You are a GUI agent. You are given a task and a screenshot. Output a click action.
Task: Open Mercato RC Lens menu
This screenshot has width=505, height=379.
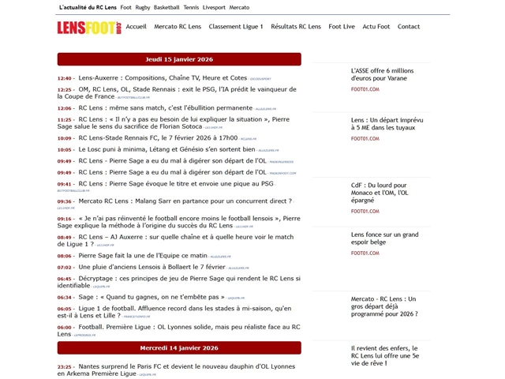(x=178, y=27)
